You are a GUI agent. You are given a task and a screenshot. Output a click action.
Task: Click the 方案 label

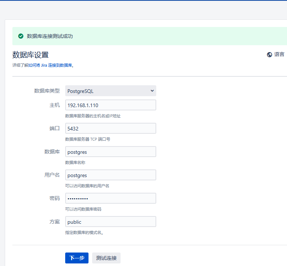pos(55,222)
